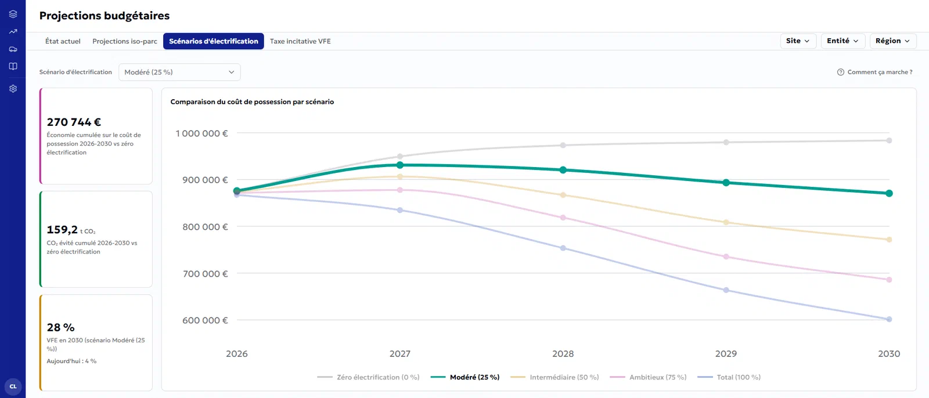
Task: Click the 28 % VFE en 2030 card
Action: [96, 343]
